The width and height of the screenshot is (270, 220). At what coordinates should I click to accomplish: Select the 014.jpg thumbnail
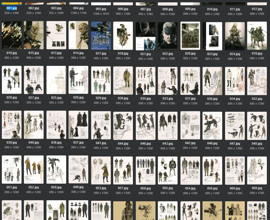tap(78, 35)
